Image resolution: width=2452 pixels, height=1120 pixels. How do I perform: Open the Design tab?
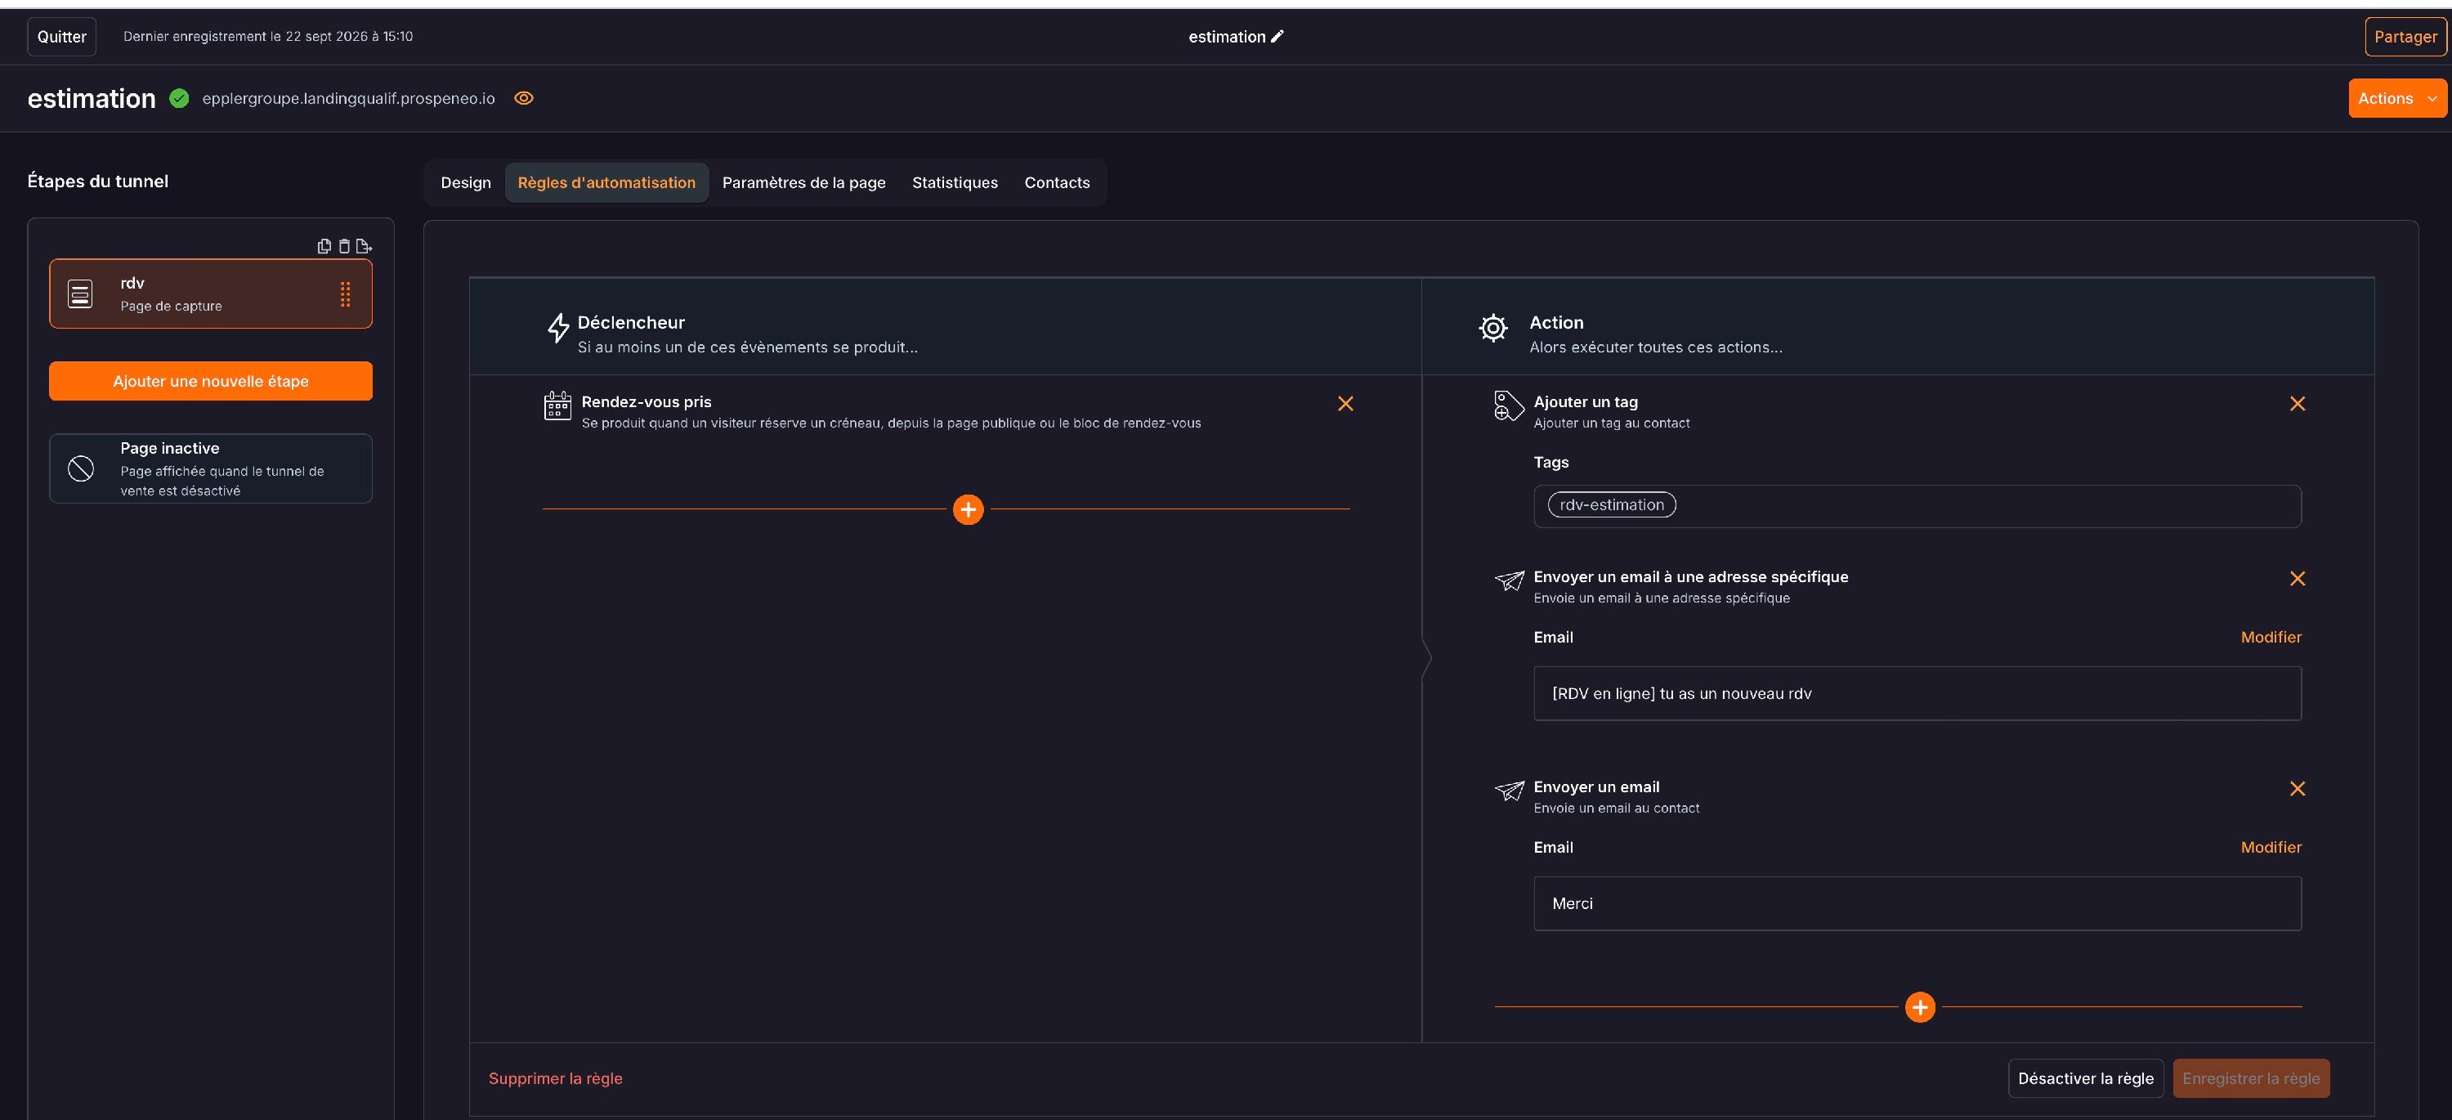click(x=465, y=182)
